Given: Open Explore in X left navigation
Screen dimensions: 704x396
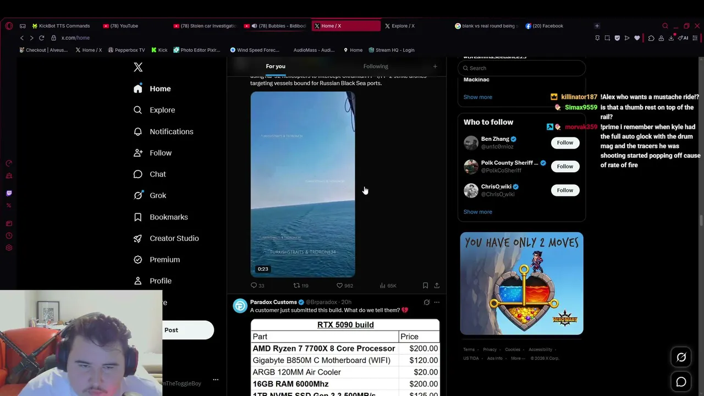Looking at the screenshot, I should [x=155, y=110].
